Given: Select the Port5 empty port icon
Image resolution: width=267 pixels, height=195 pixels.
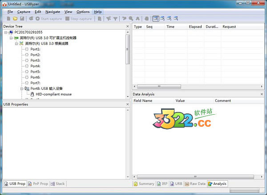Looking at the screenshot, I should pyautogui.click(x=27, y=72).
